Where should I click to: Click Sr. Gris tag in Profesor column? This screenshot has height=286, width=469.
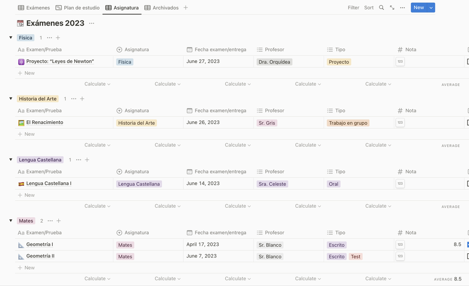coord(267,123)
